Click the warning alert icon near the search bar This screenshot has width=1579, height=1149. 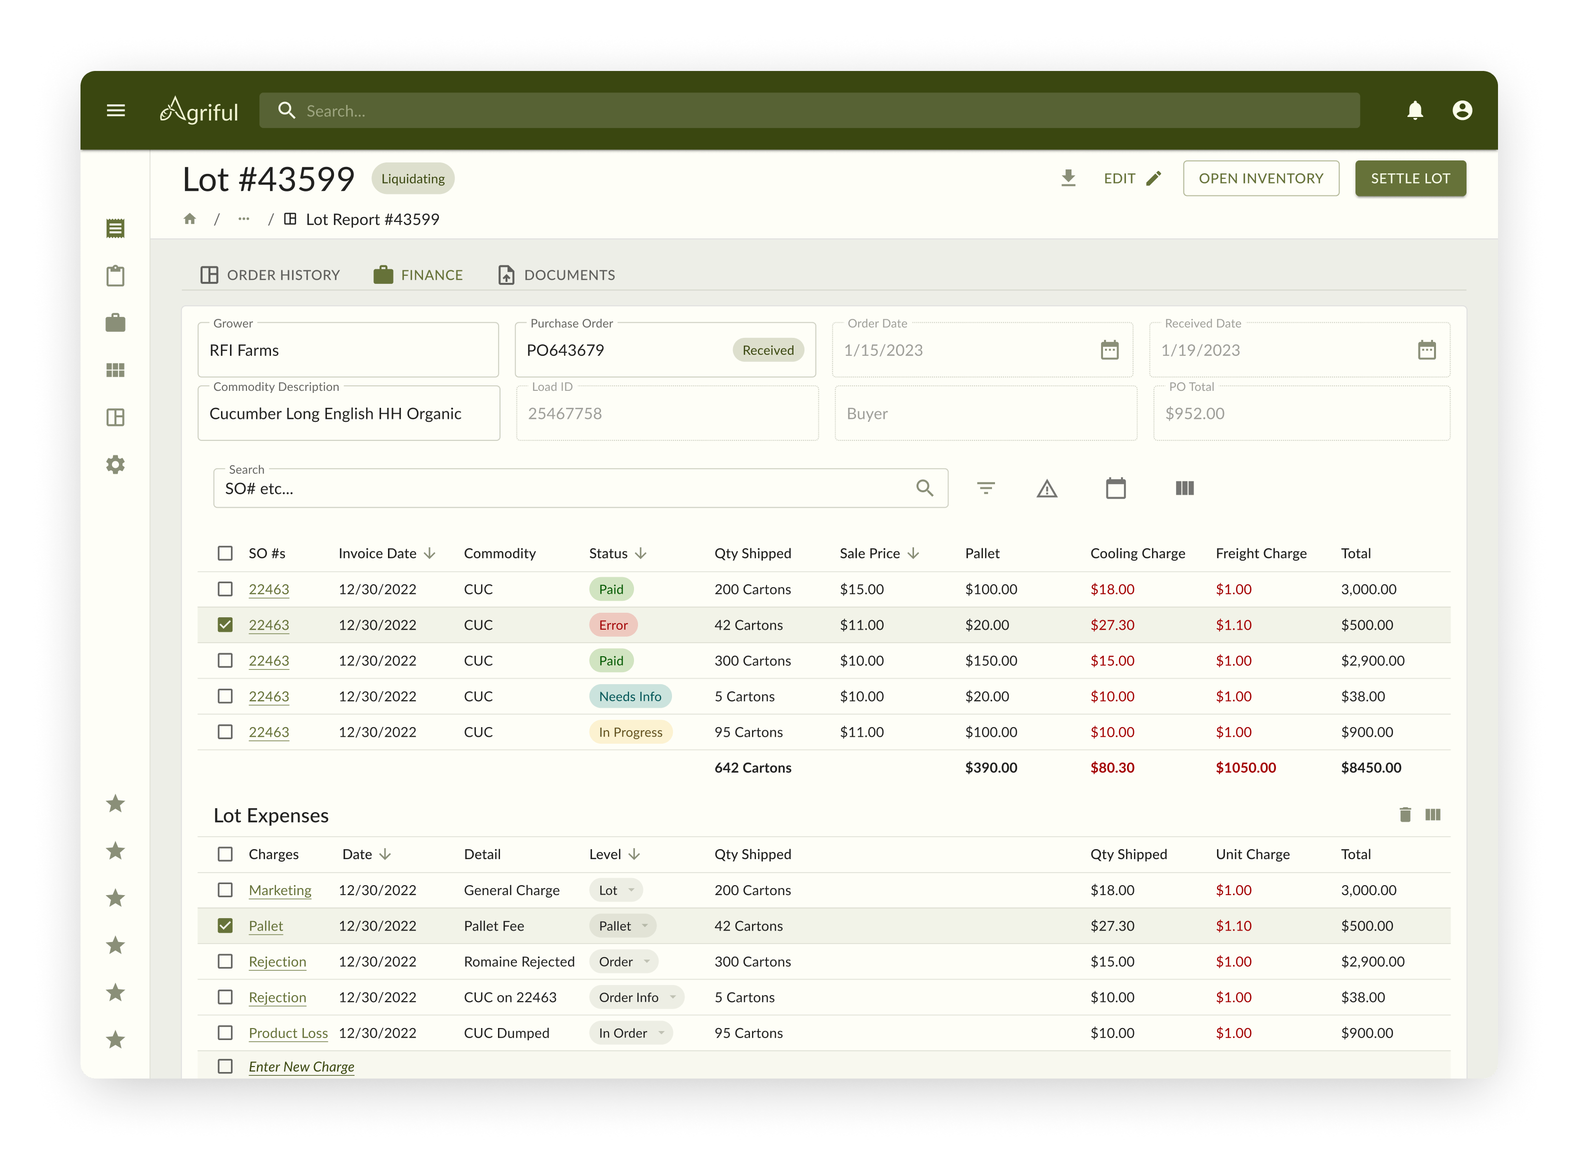(x=1047, y=488)
